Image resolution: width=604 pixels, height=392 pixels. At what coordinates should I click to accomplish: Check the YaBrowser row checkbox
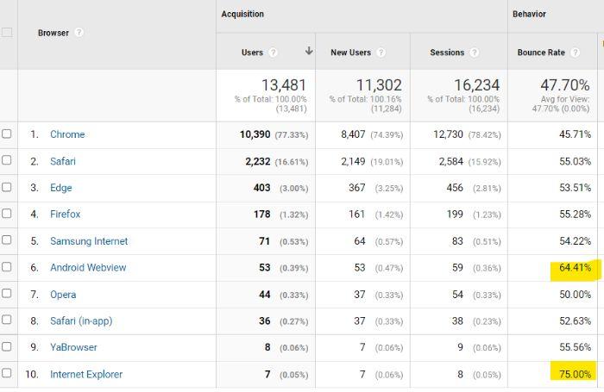(7, 347)
